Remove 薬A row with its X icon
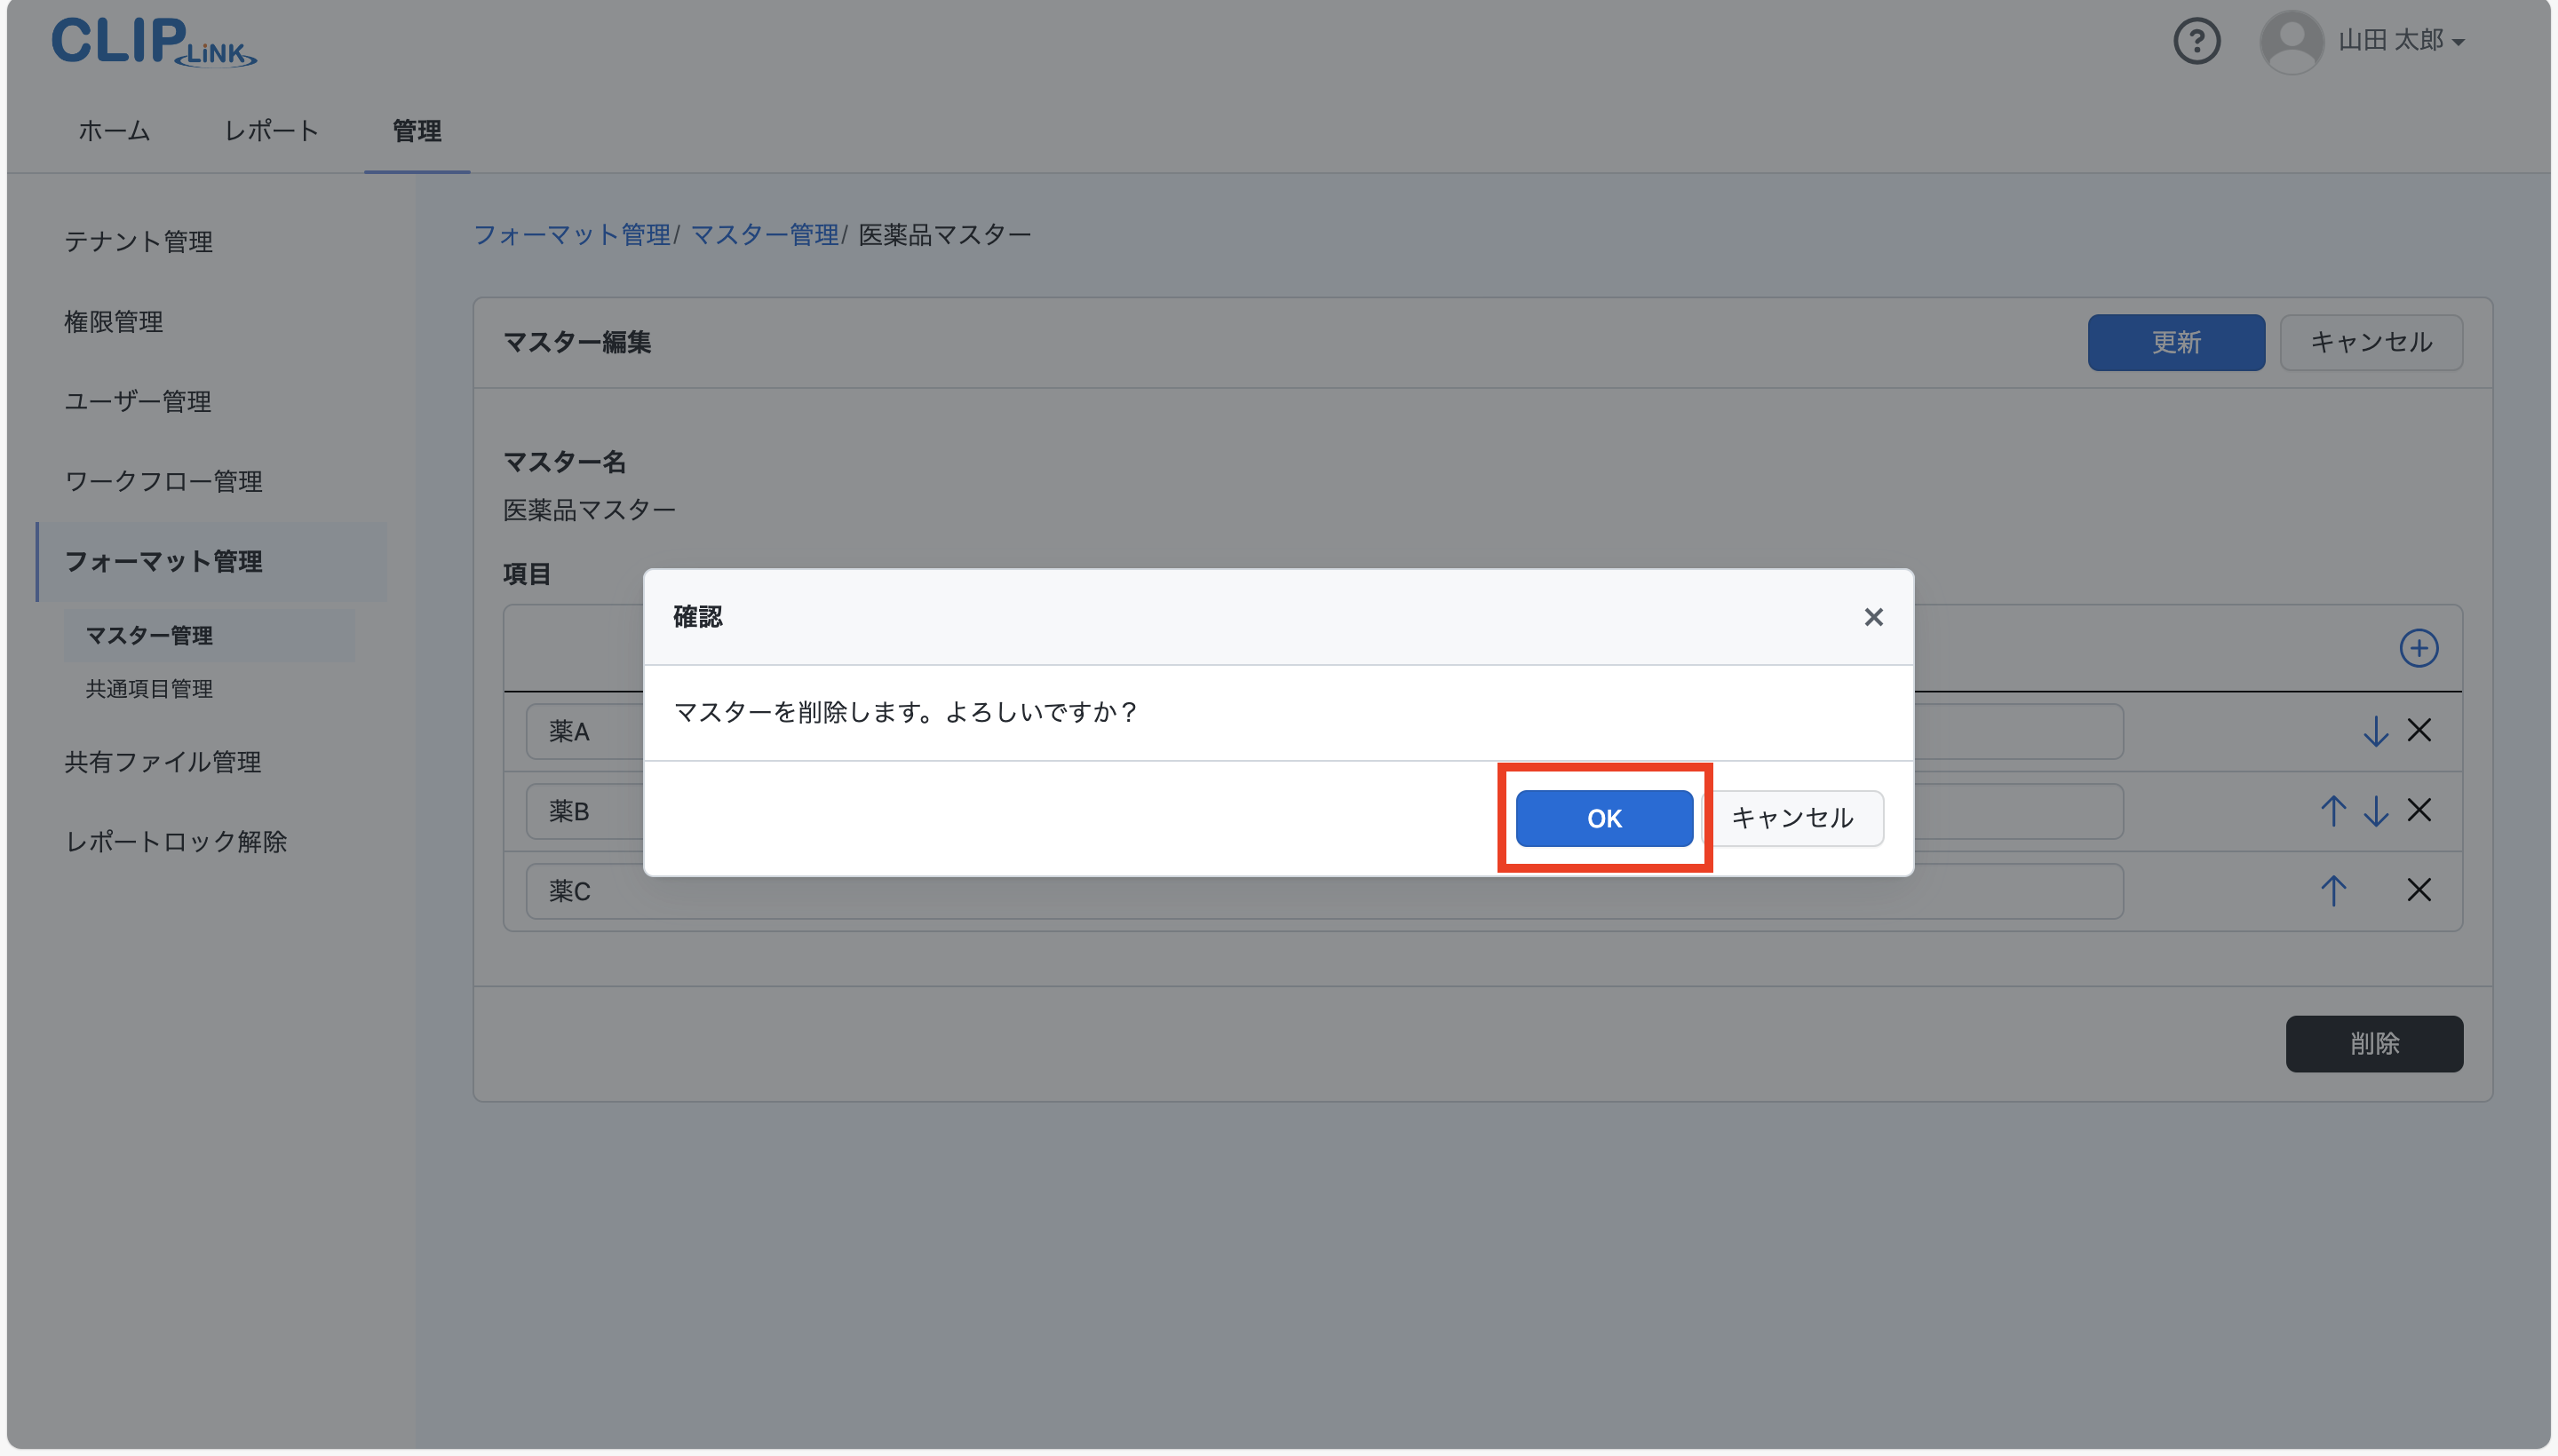 click(2420, 731)
